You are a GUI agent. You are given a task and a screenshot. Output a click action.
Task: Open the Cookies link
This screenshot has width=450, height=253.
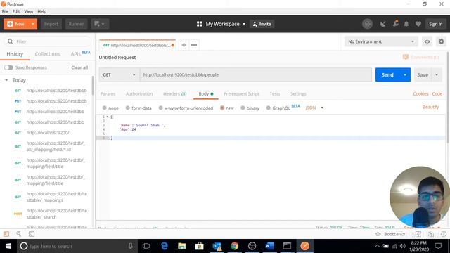(420, 93)
